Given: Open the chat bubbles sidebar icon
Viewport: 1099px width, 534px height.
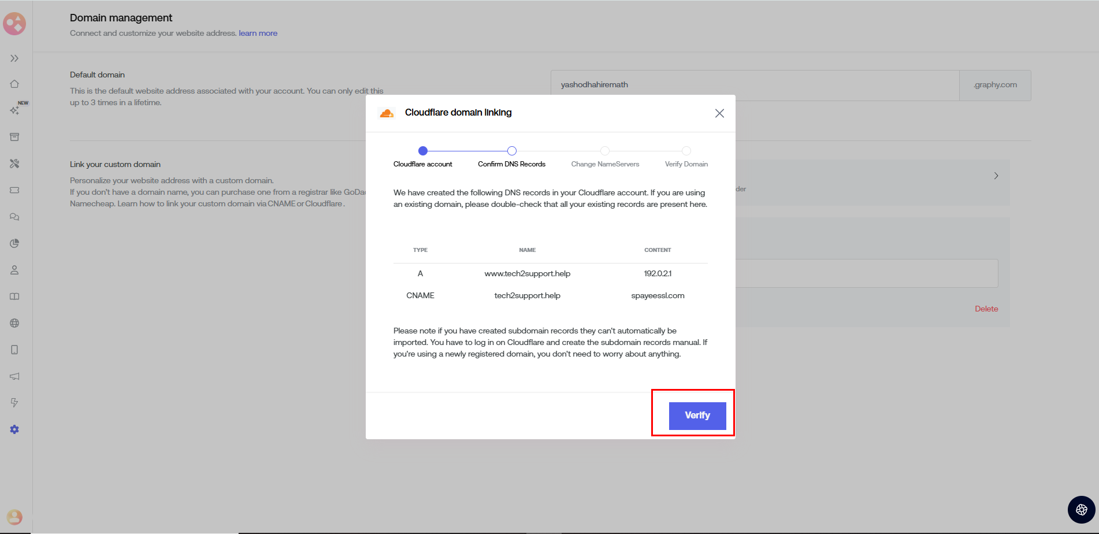Looking at the screenshot, I should point(14,217).
